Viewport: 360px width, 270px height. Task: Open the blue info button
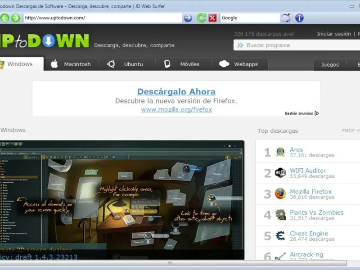pos(299,18)
